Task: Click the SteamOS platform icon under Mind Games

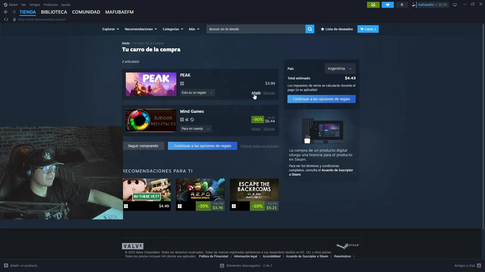Action: (192, 120)
